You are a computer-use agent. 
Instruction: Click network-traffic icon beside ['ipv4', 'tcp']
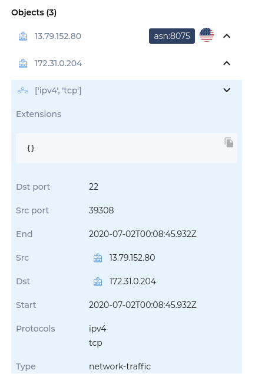23,90
